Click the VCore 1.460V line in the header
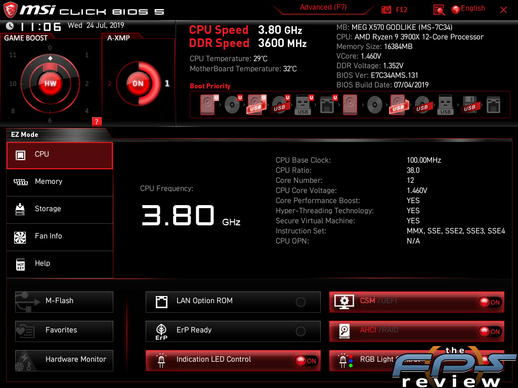Screen dimensions: 518x388 coord(359,56)
